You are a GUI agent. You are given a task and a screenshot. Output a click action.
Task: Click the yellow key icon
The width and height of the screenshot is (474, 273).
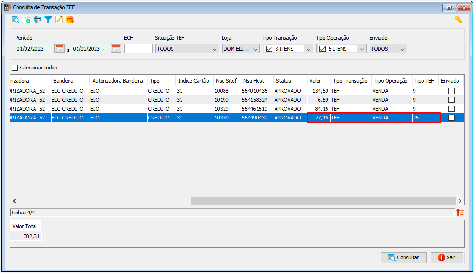(458, 20)
